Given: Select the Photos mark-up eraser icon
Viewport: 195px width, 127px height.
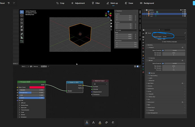Looking at the screenshot, I should click(x=107, y=122).
